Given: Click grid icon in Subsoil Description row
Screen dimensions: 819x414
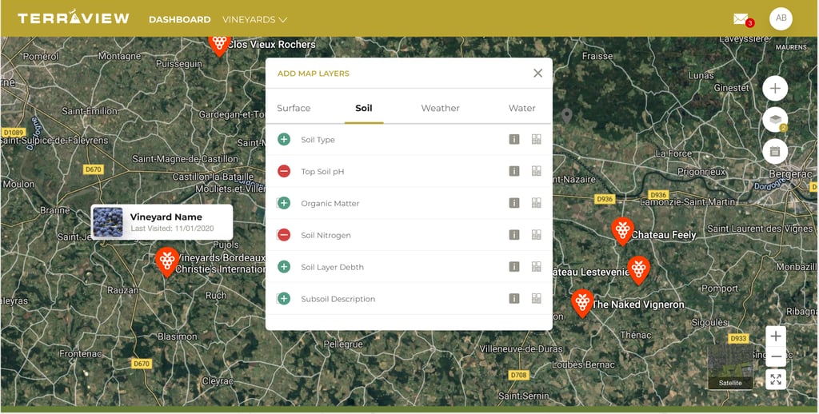Looking at the screenshot, I should [536, 299].
